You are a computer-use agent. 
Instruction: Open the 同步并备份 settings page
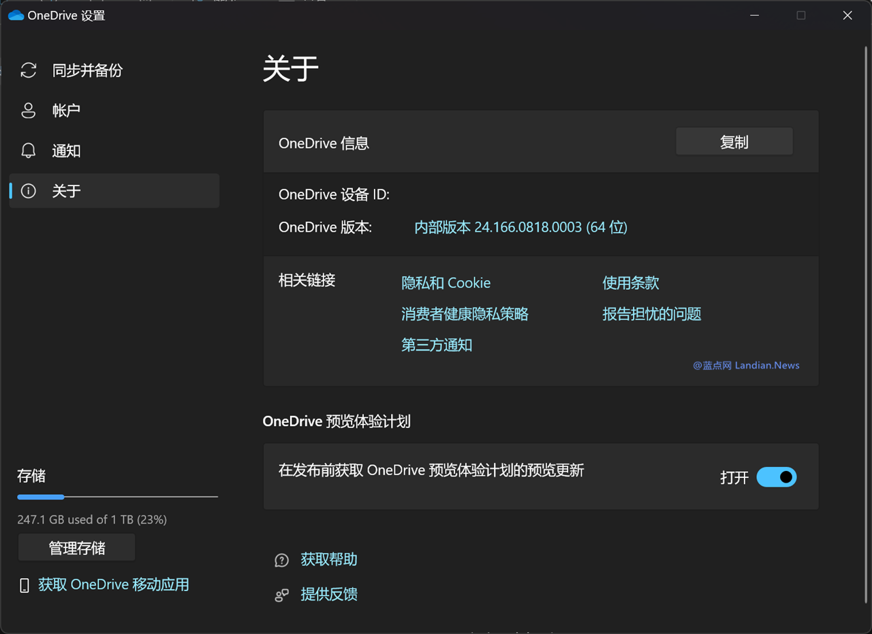(x=114, y=70)
